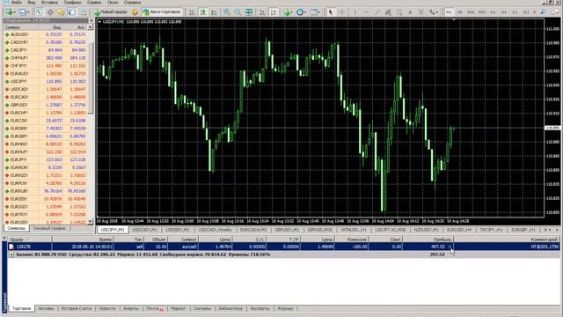Image resolution: width=563 pixels, height=317 pixels.
Task: Switch to История Счета terminal tab
Action: pyautogui.click(x=77, y=308)
